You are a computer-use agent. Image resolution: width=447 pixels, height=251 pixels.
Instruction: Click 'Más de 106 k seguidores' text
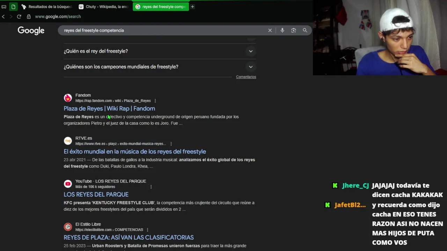[x=95, y=187]
